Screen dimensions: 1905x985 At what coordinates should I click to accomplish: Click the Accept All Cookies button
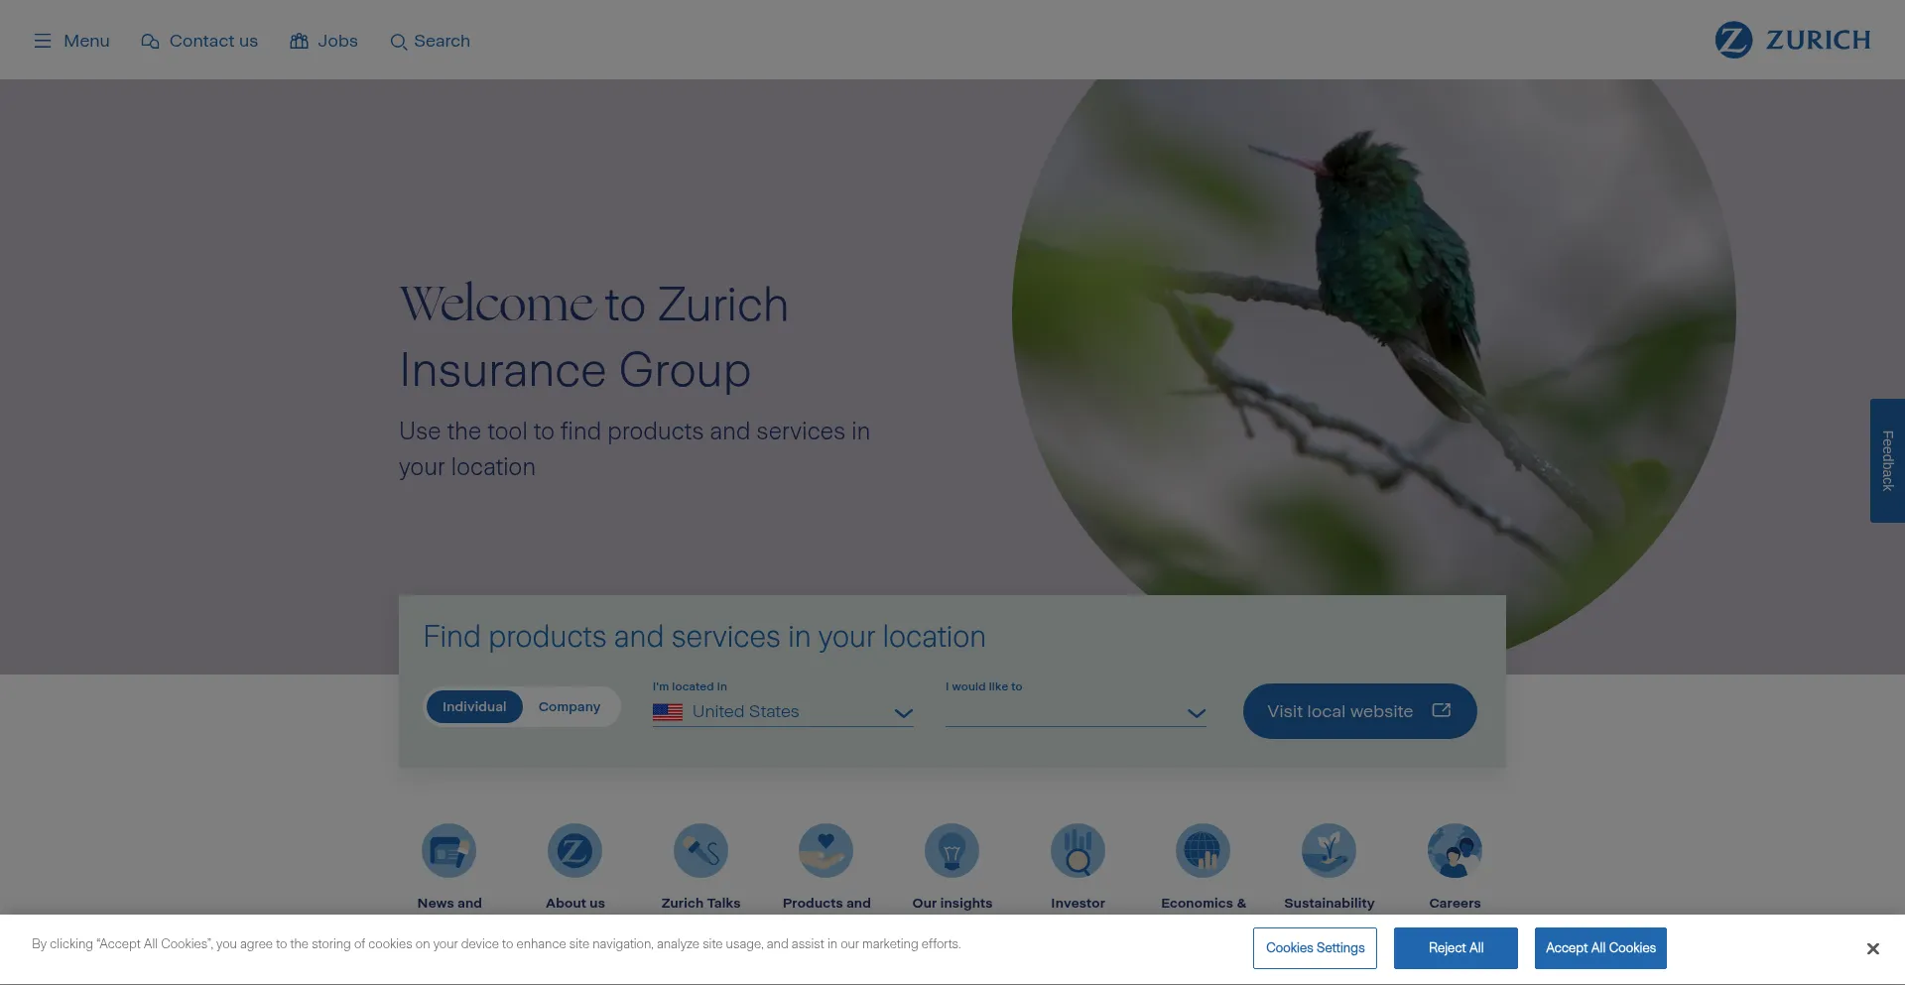pos(1600,948)
